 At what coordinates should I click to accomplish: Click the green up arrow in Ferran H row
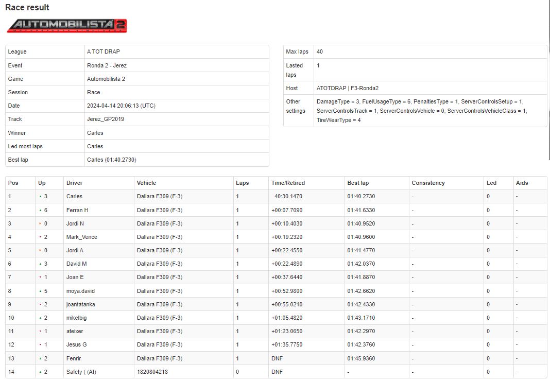pos(40,210)
